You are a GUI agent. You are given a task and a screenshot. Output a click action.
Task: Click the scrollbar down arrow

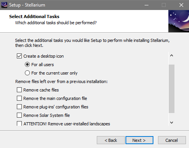pos(171,123)
